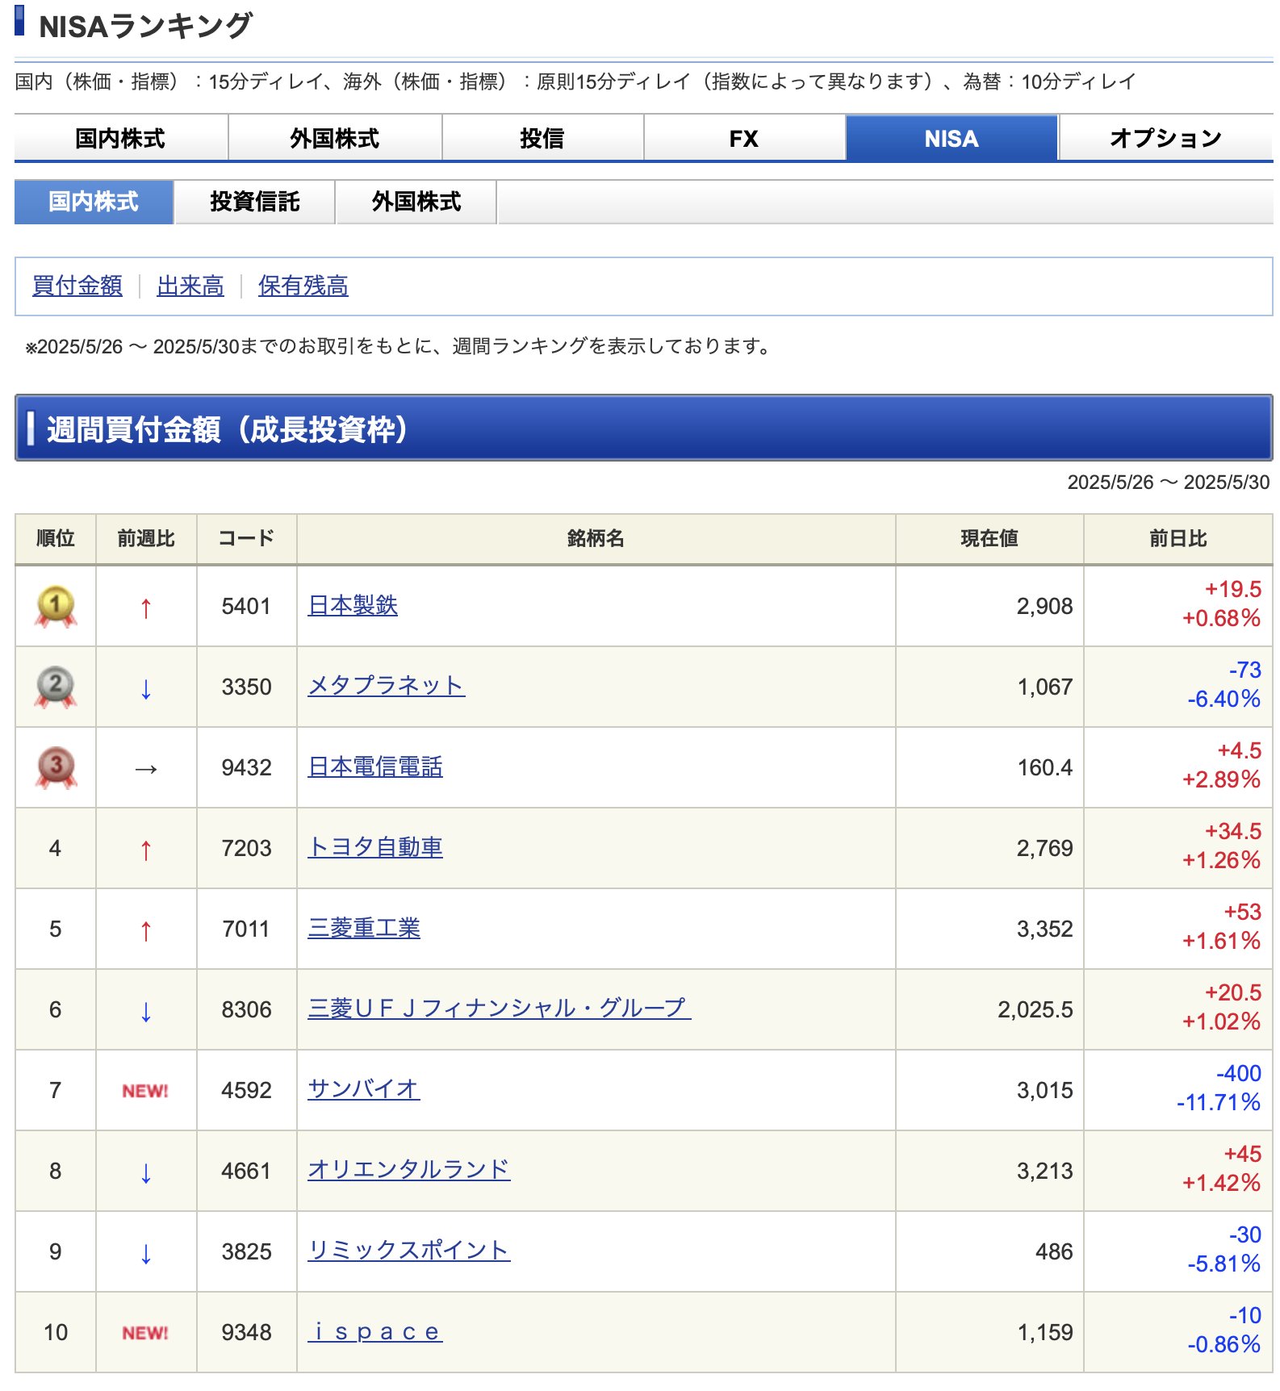Click stock code 3350
The image size is (1280, 1391).
(x=247, y=687)
